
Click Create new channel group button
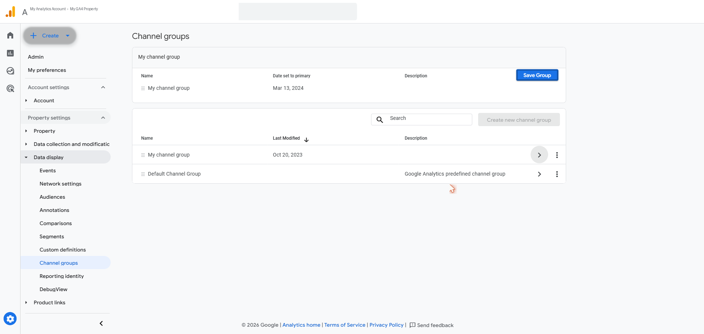[519, 120]
